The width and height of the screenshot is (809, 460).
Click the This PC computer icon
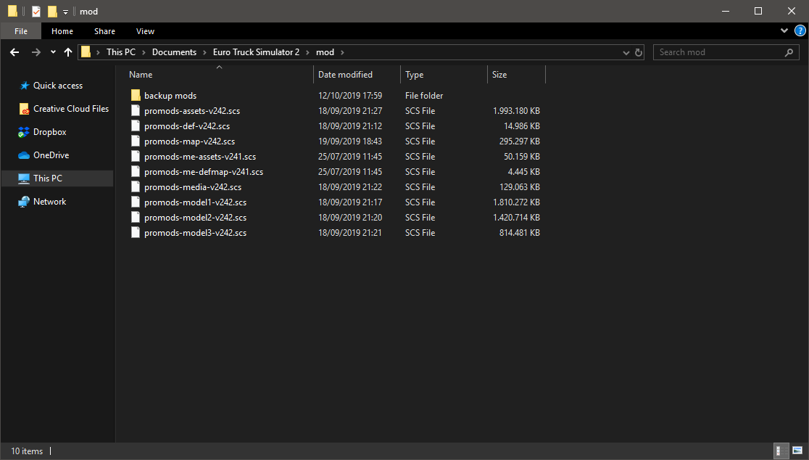[x=24, y=178]
